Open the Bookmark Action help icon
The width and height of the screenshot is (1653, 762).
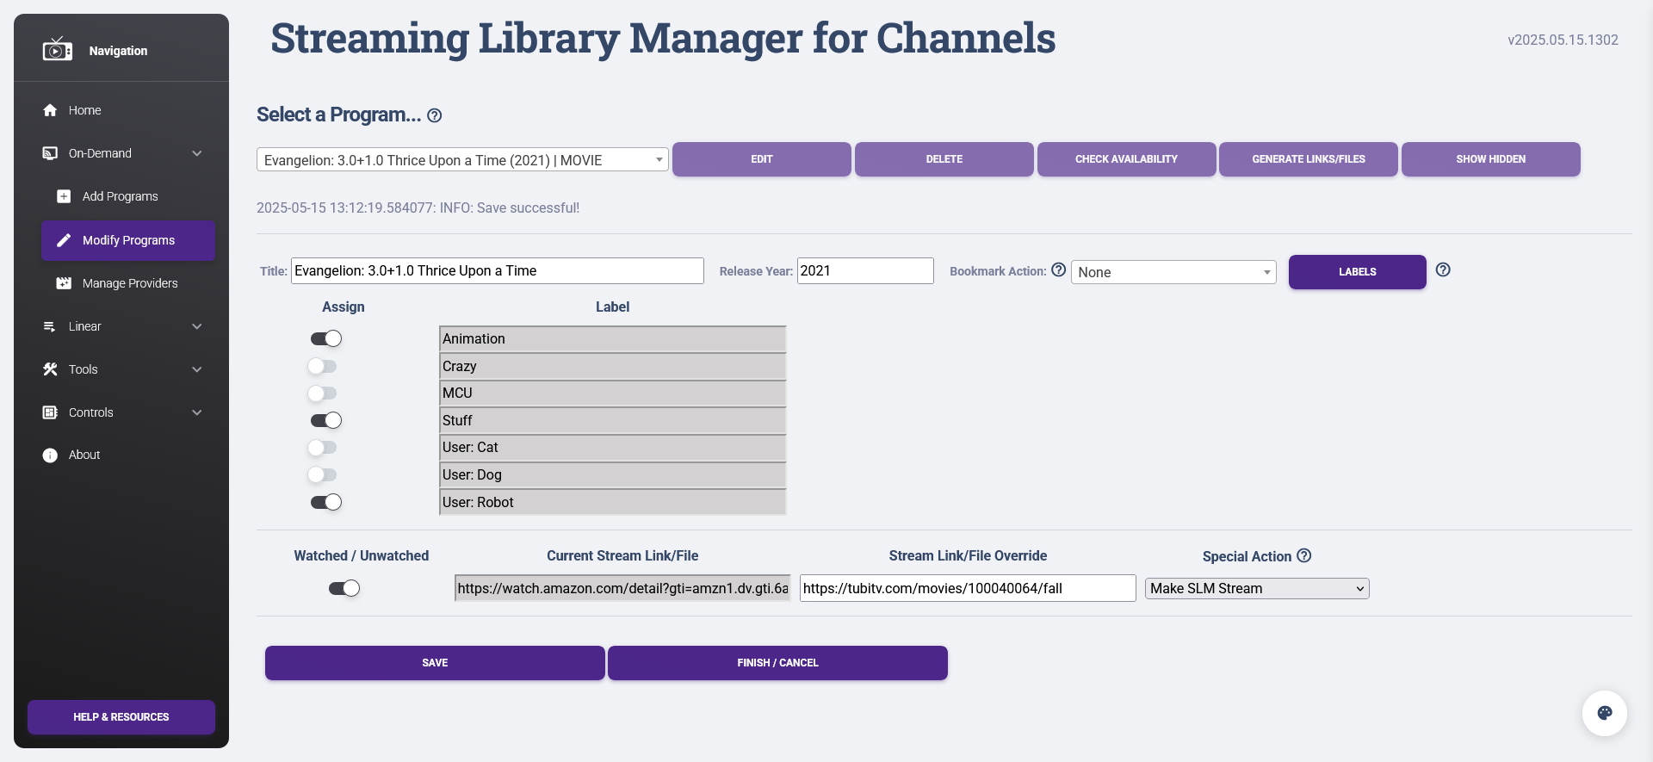pyautogui.click(x=1059, y=269)
